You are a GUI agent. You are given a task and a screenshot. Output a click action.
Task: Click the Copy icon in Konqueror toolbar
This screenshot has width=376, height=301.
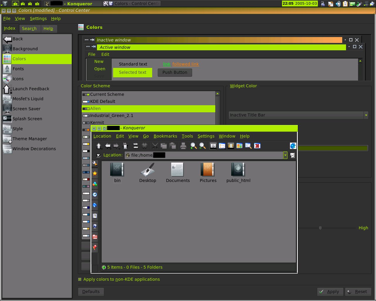coord(164,146)
